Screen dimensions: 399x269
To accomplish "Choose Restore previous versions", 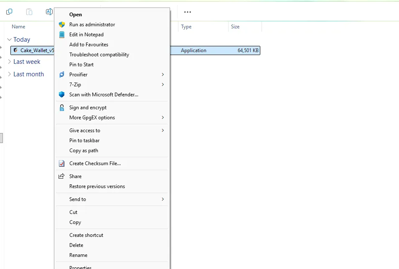I will (112, 186).
